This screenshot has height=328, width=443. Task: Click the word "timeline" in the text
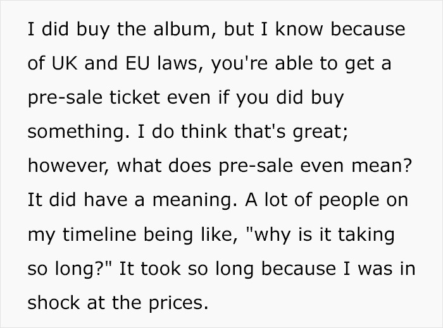91,234
